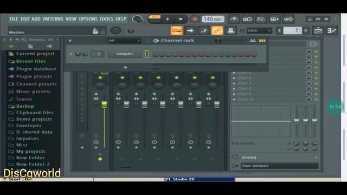Expand Slot 6 effect menu arrow
This screenshot has width=347, height=195.
coord(234,78)
